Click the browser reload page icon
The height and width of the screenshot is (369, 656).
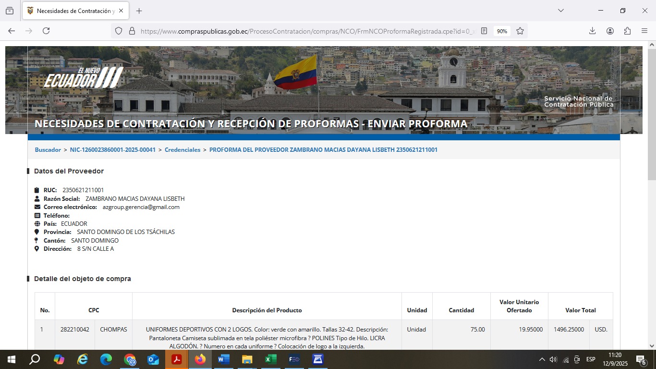[46, 31]
